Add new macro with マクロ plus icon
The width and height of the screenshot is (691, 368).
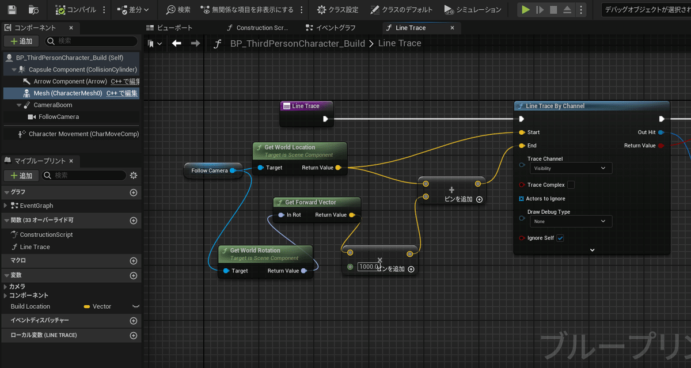[x=133, y=261]
